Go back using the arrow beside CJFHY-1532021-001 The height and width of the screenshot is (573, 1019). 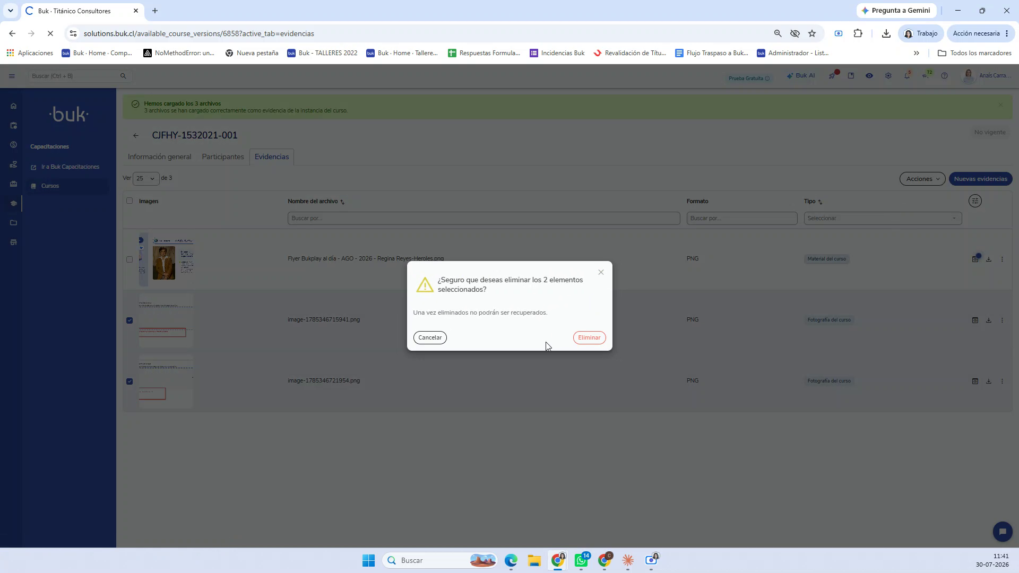coord(136,136)
